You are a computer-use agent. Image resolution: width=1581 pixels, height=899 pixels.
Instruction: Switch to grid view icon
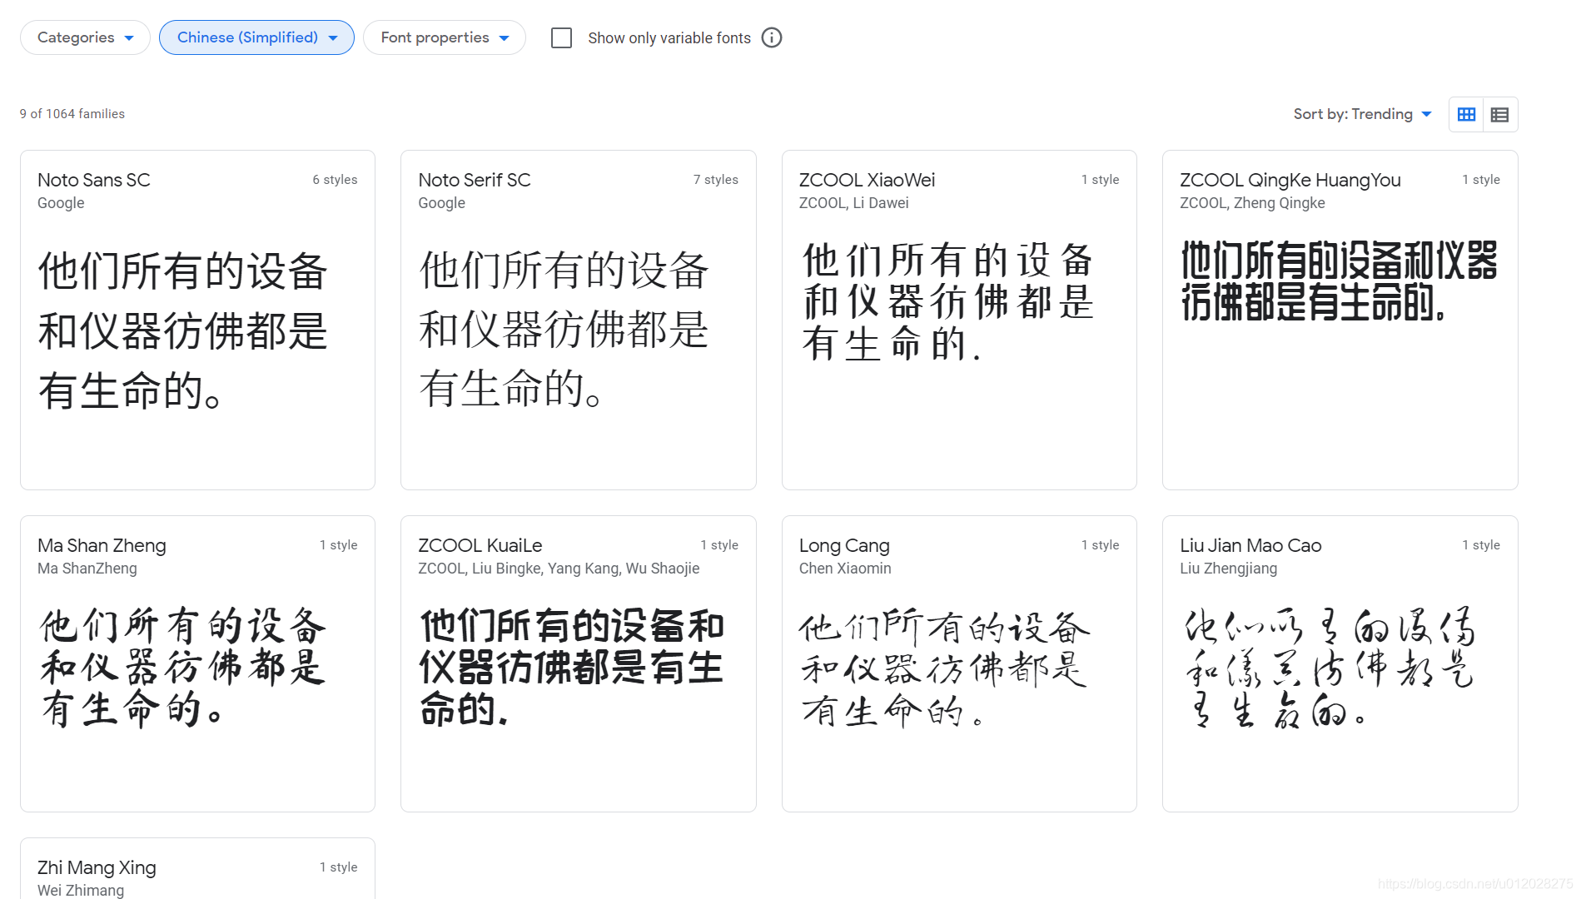(1467, 114)
